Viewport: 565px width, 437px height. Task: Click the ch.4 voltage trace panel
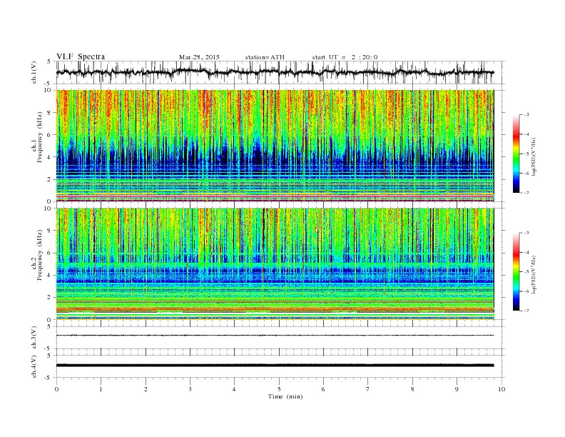tap(280, 367)
